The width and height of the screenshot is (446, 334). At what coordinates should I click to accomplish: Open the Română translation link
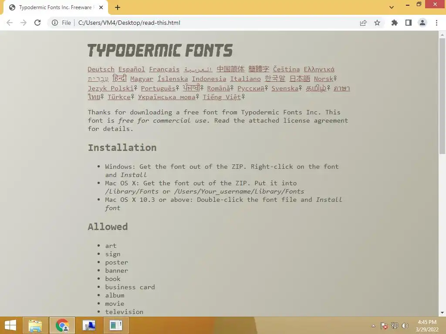pyautogui.click(x=219, y=88)
